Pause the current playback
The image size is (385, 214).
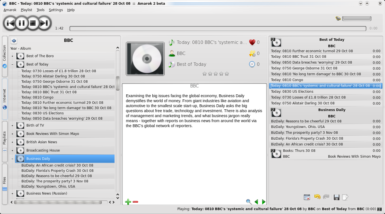(x=22, y=23)
